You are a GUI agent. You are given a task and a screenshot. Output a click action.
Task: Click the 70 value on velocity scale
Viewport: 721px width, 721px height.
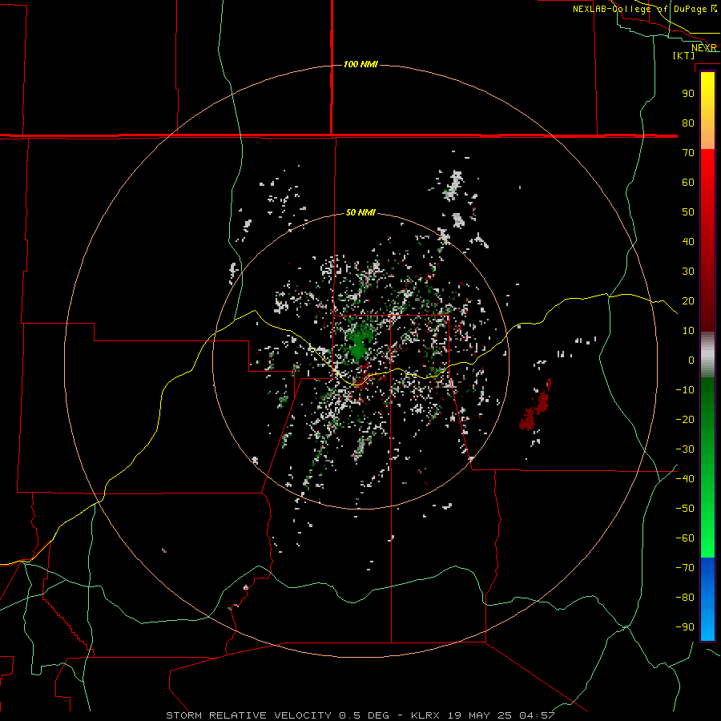(x=688, y=153)
